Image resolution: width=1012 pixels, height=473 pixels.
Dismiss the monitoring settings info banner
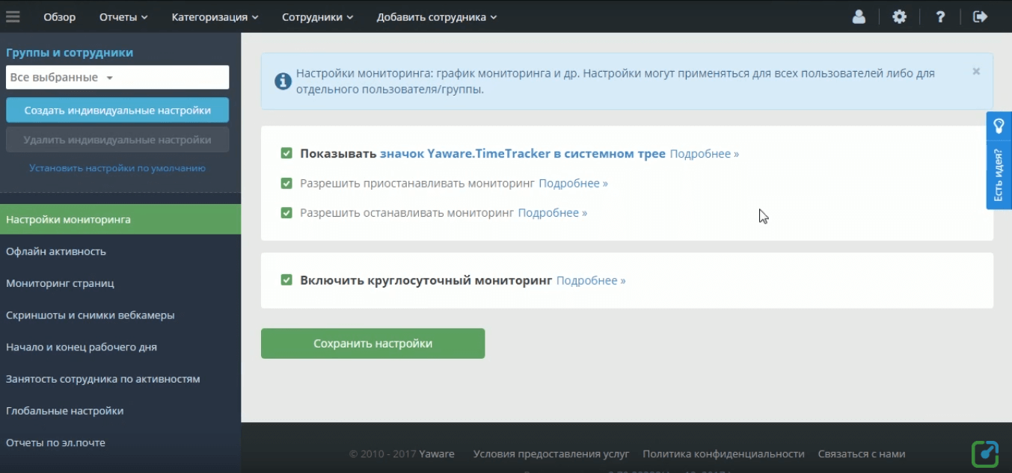pos(976,72)
